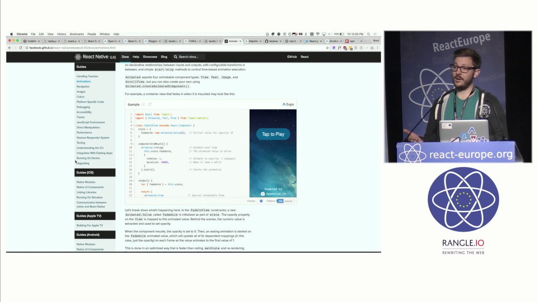Select the iOS platform option
The image size is (538, 302).
[280, 201]
